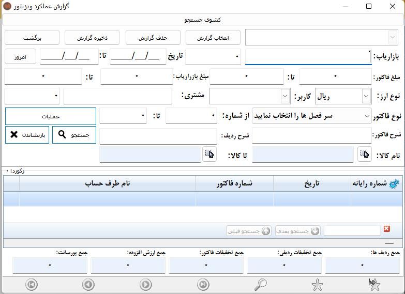
Task: Open product lookup beside نام کالا field
Action: click(365, 154)
